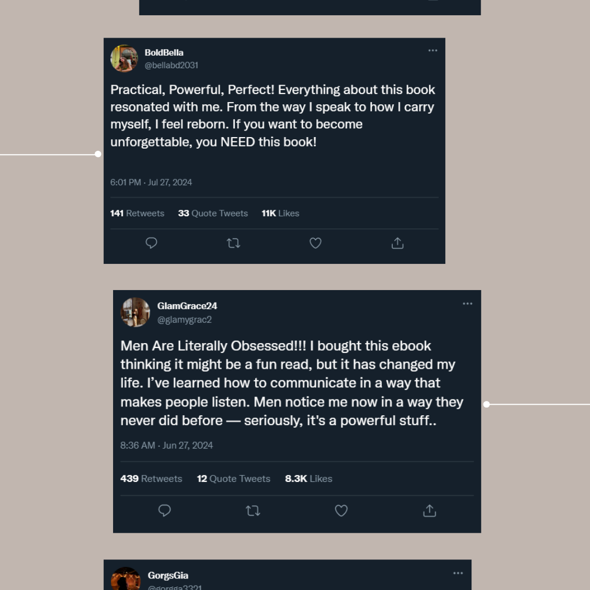
Task: View the 141 Retweets list
Action: (x=137, y=214)
